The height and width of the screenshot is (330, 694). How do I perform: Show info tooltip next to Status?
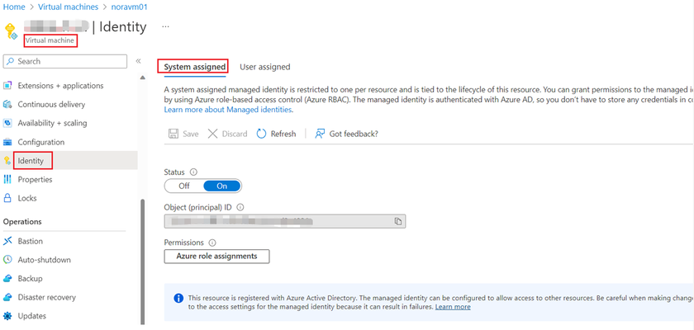[193, 172]
